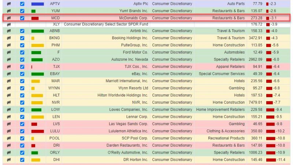This screenshot has width=293, height=165.
Task: Open the chart icon for BKNG row
Action: tap(9, 38)
